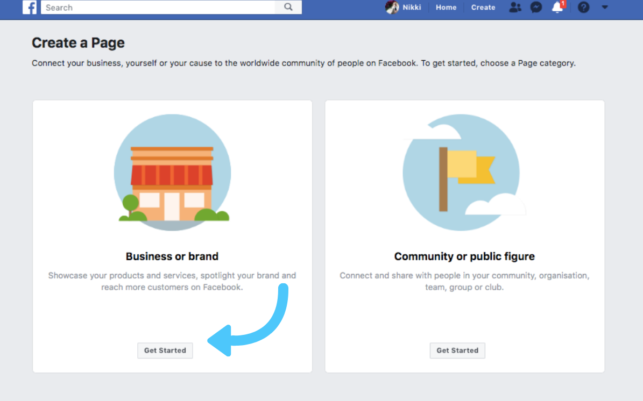This screenshot has height=401, width=643.
Task: Open the Create menu item
Action: [x=483, y=8]
